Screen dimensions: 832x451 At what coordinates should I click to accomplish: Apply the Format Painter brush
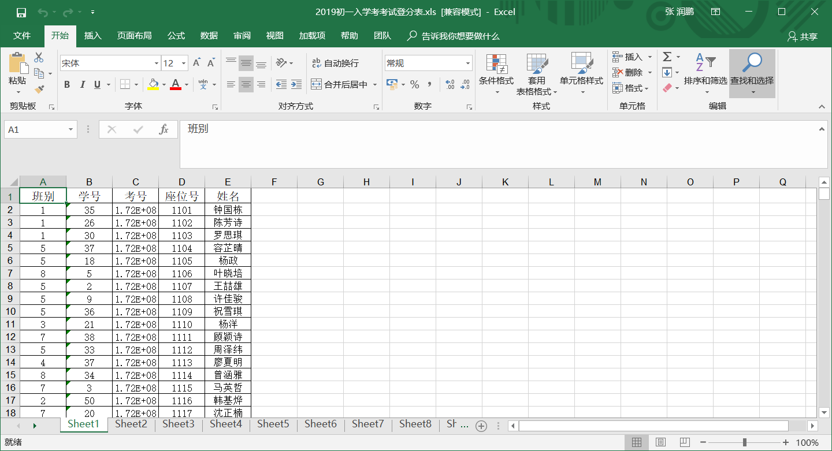pyautogui.click(x=39, y=89)
